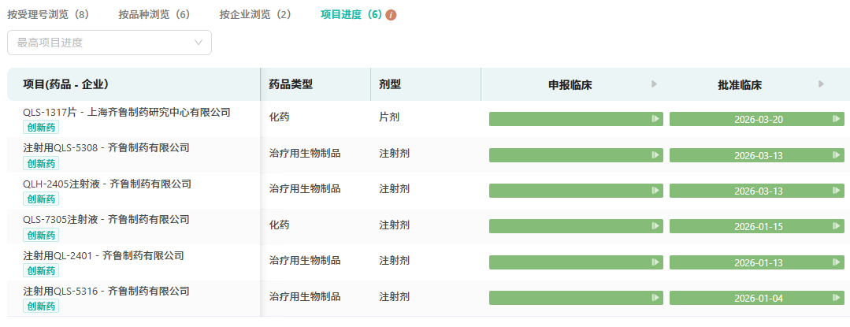Click 片剂 cell in QLS-1317片 row
The height and width of the screenshot is (327, 850).
point(389,117)
